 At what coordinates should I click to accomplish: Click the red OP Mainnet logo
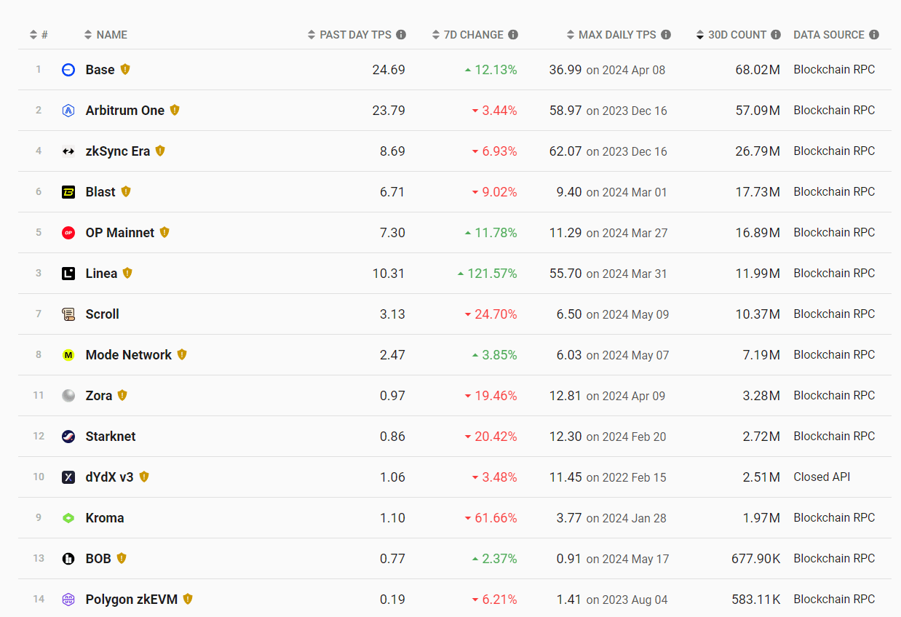[x=68, y=233]
